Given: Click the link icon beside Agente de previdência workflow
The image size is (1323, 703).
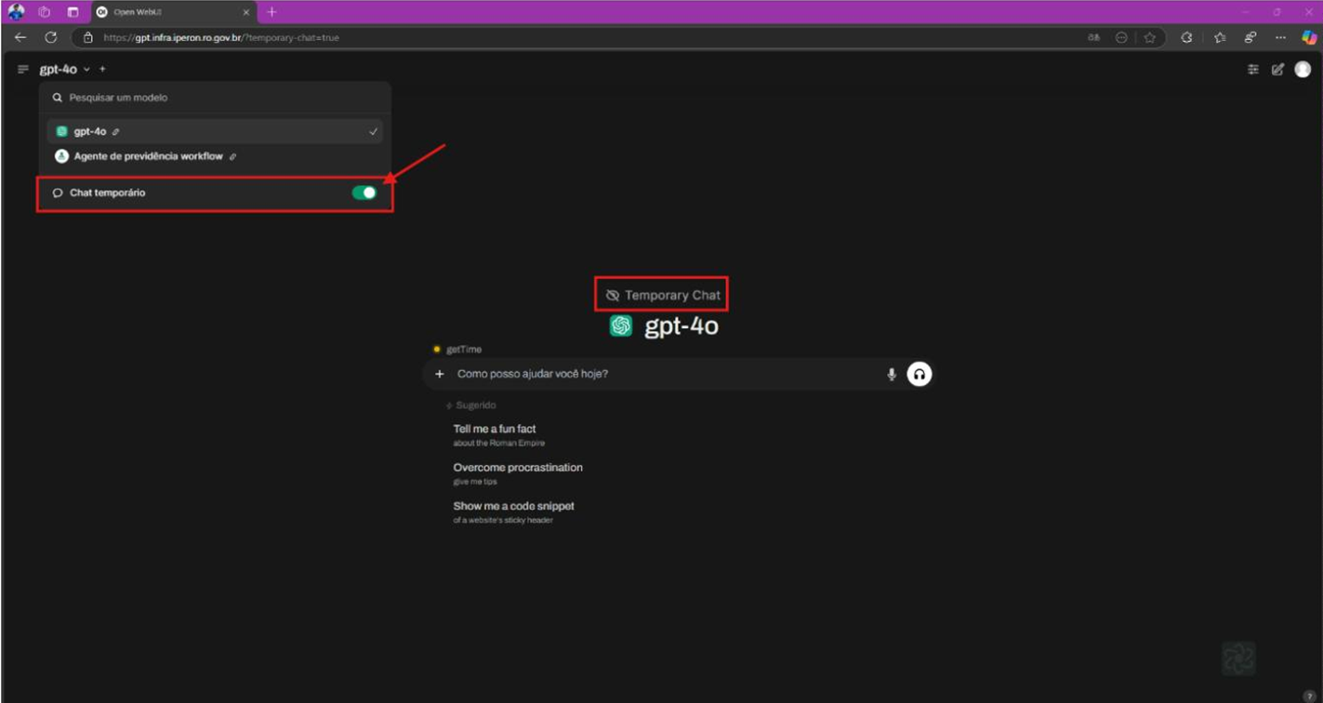Looking at the screenshot, I should pos(232,157).
